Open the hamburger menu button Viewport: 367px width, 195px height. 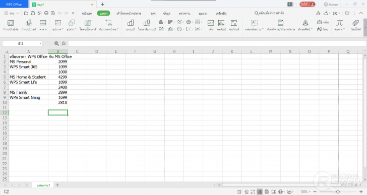click(11, 13)
